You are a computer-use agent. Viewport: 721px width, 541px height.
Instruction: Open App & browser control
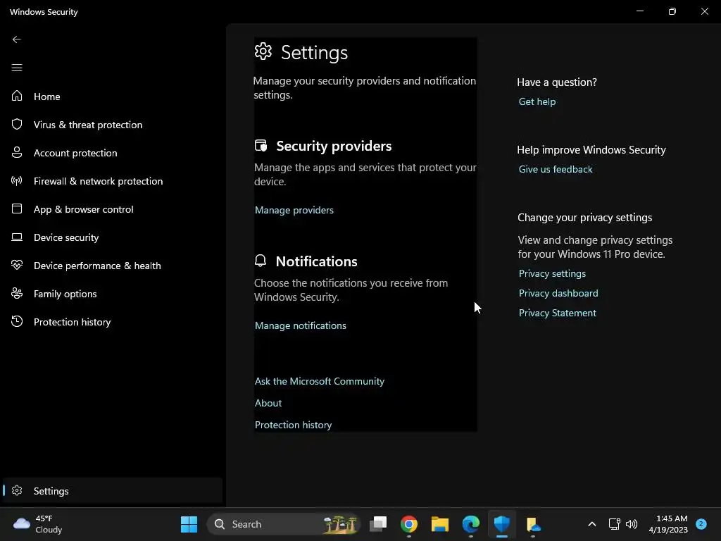pos(83,209)
